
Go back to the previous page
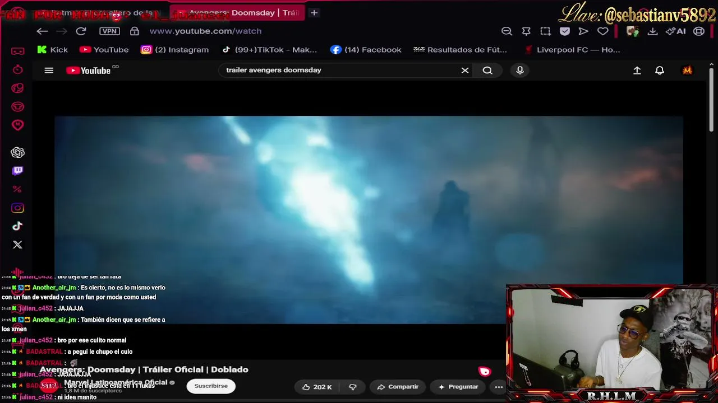click(42, 31)
